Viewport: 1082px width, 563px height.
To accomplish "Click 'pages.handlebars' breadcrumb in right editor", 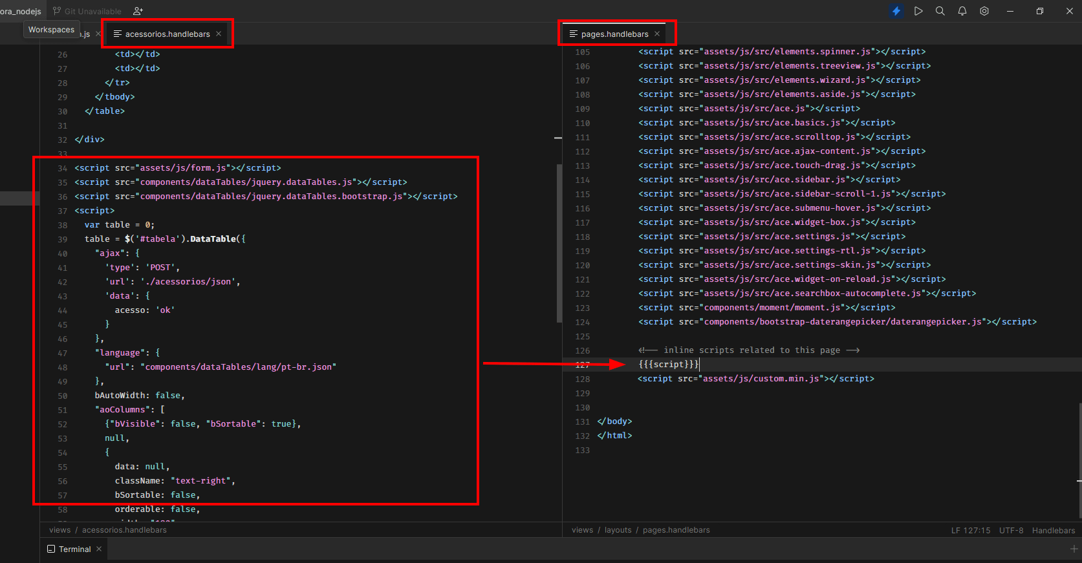I will tap(676, 529).
